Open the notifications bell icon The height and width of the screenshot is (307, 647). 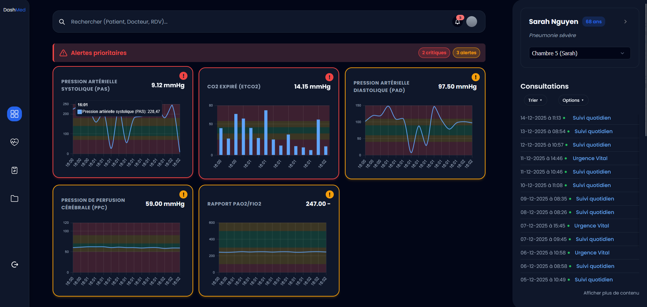tap(458, 22)
